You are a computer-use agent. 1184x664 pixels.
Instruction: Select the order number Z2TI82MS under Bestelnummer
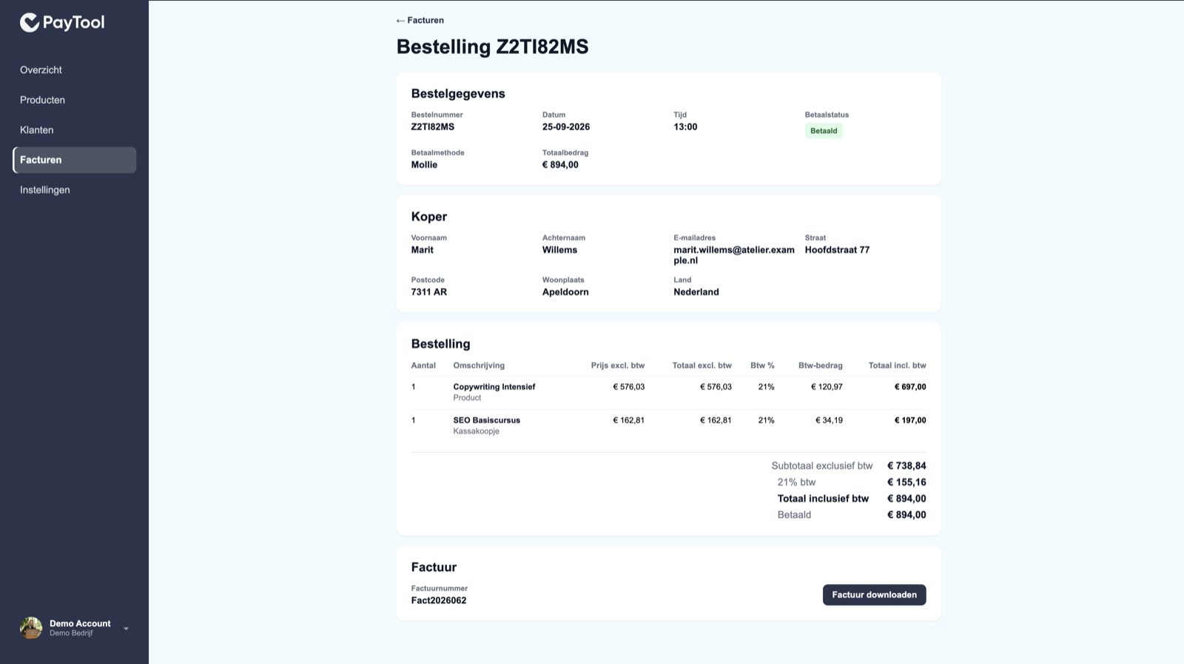click(x=433, y=127)
